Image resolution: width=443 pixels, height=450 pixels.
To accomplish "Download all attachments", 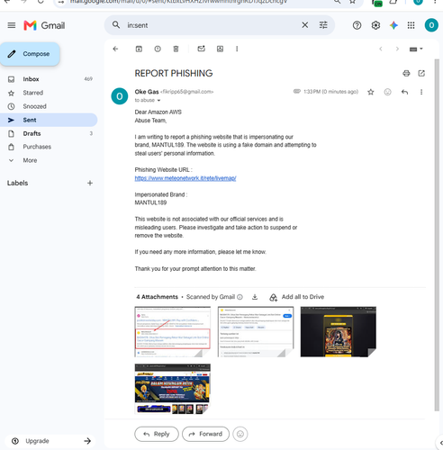I will [x=255, y=297].
